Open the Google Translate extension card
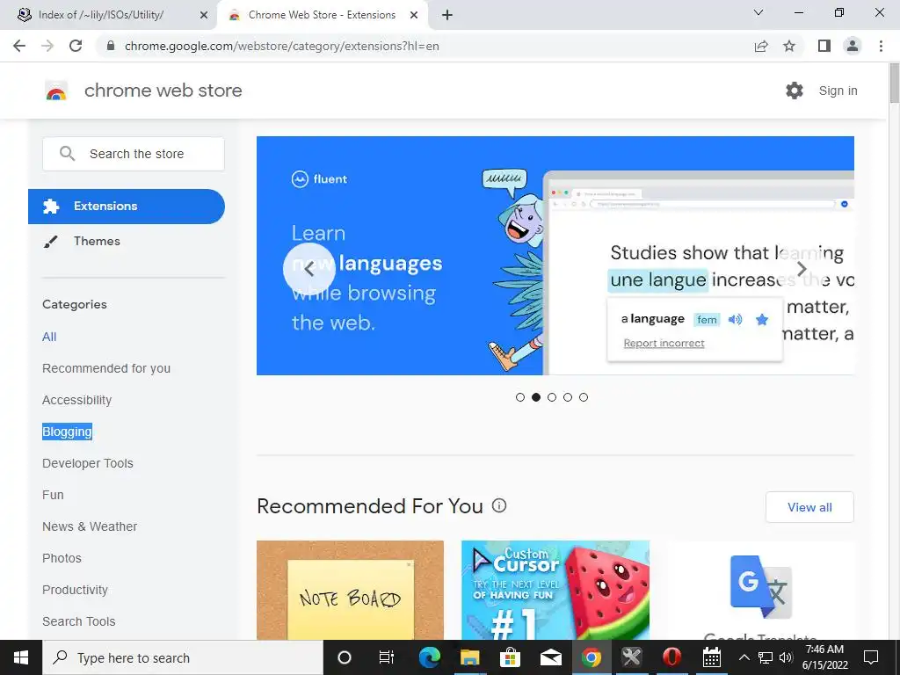The height and width of the screenshot is (675, 900). tap(760, 590)
